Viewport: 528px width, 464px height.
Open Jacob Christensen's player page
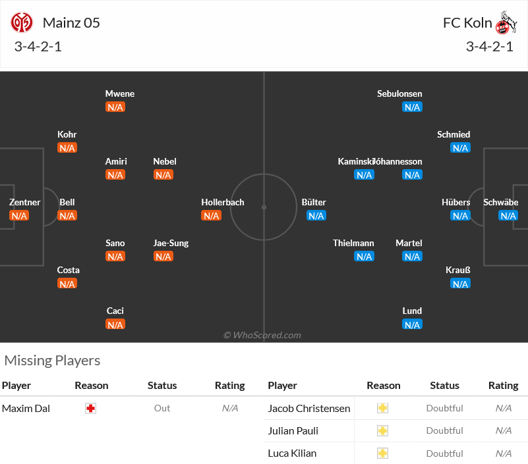coord(308,408)
